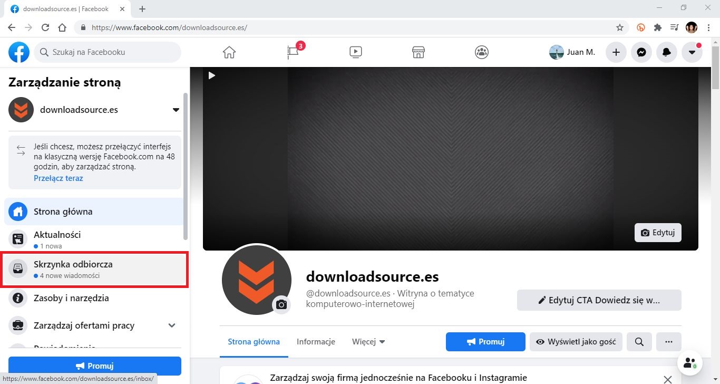Click Przełącz teraz link

pyautogui.click(x=59, y=178)
